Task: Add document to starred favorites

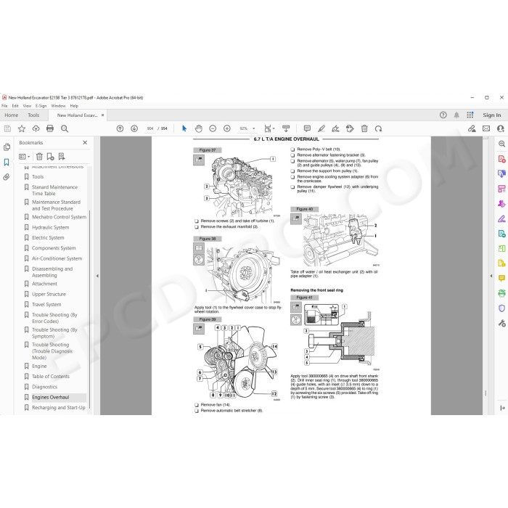Action: click(22, 128)
